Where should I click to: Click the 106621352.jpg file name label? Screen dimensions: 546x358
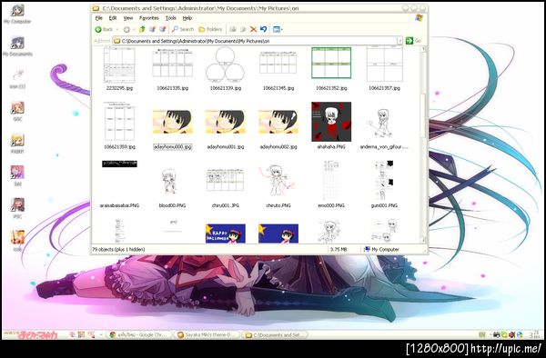[331, 88]
